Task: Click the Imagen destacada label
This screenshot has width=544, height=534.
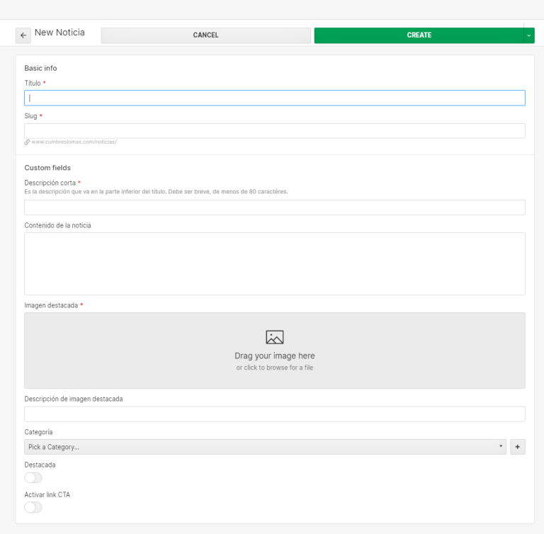Action: pyautogui.click(x=51, y=305)
